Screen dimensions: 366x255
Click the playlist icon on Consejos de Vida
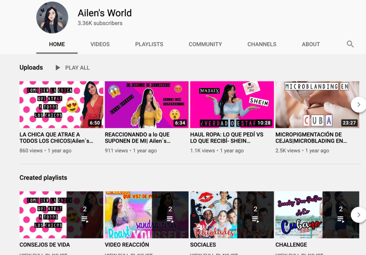tap(85, 220)
